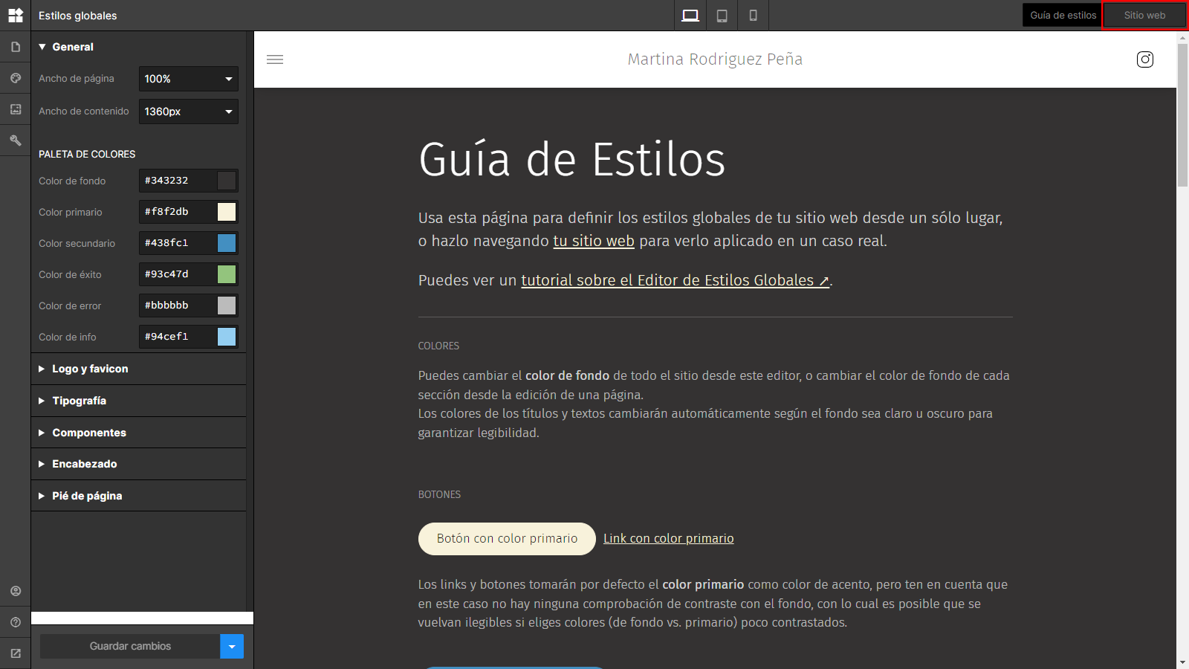Viewport: 1189px width, 669px height.
Task: Switch to mobile phone preview
Action: coord(753,16)
